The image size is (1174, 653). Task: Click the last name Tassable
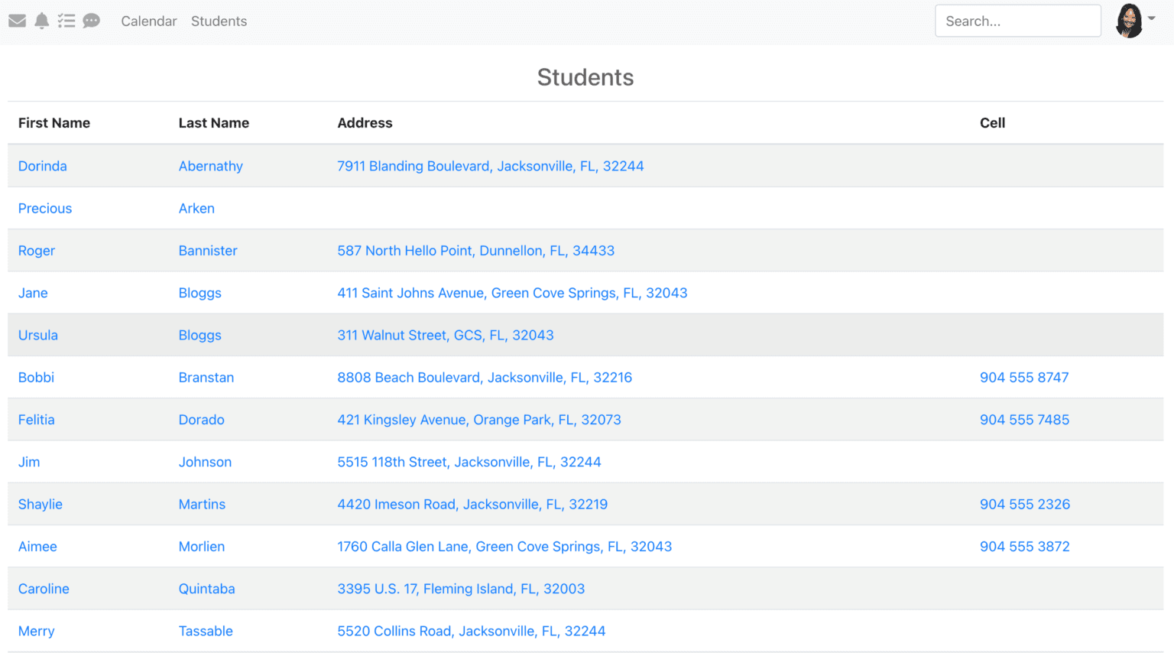click(x=206, y=631)
